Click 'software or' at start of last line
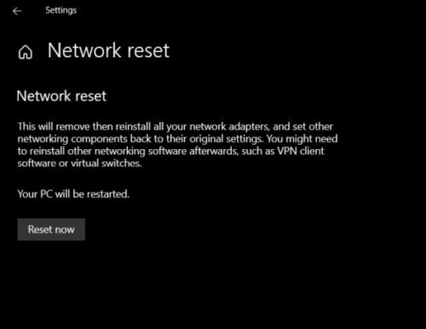 [x=43, y=163]
